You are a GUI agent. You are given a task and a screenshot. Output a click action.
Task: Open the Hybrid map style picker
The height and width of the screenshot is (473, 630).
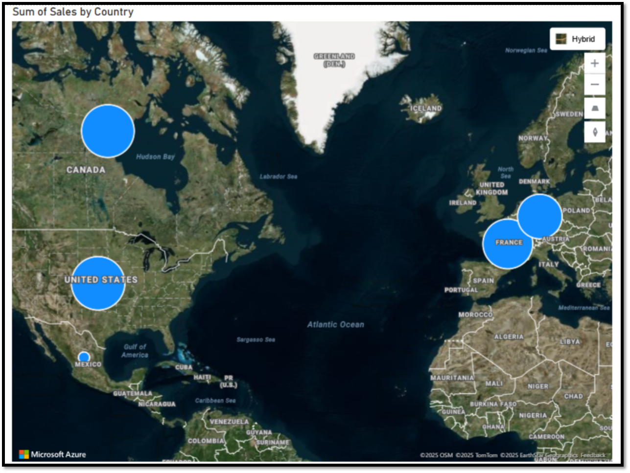tap(577, 39)
